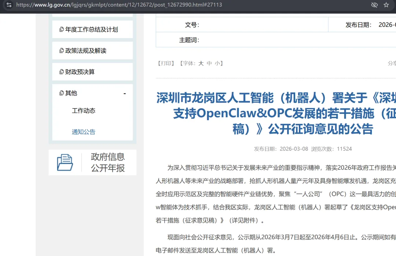Click the article headline 深圳市龙岗区人工智能
This screenshot has width=396, height=256.
pyautogui.click(x=276, y=113)
